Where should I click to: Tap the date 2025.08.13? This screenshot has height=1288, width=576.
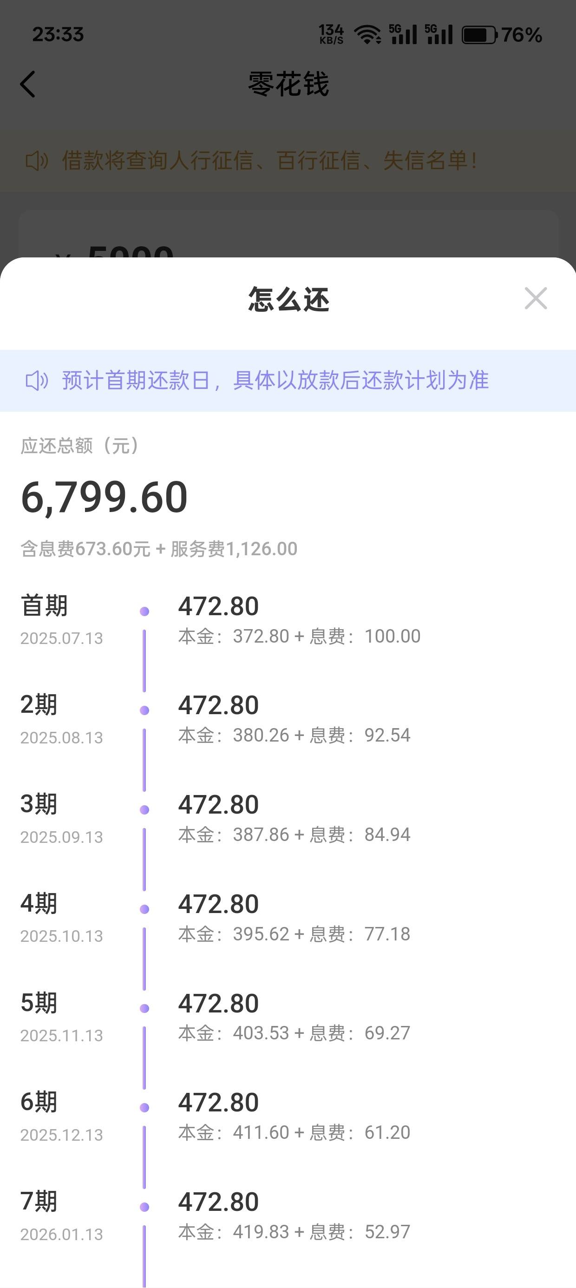tap(61, 738)
